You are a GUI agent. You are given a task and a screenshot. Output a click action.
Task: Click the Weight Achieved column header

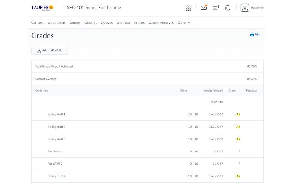[x=213, y=91]
